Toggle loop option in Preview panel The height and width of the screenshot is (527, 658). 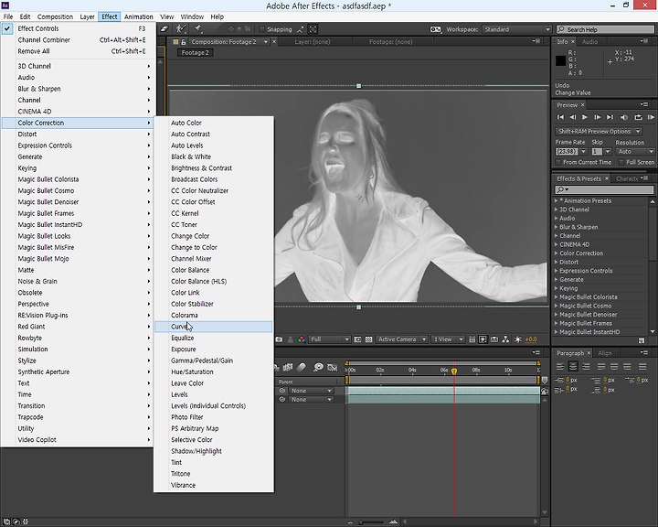pos(638,117)
